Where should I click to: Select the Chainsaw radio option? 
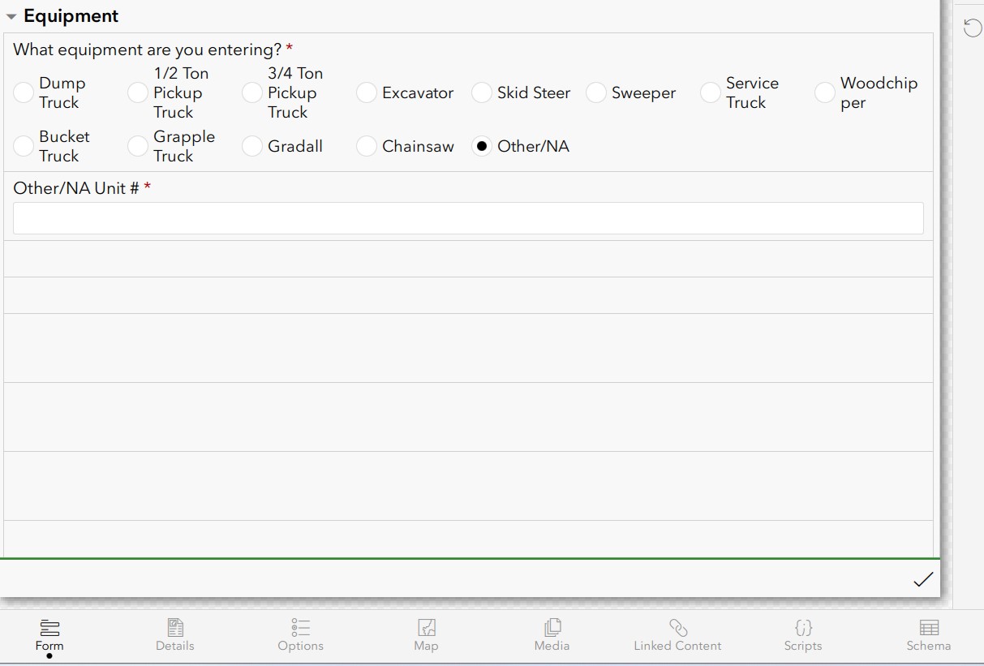click(x=367, y=147)
